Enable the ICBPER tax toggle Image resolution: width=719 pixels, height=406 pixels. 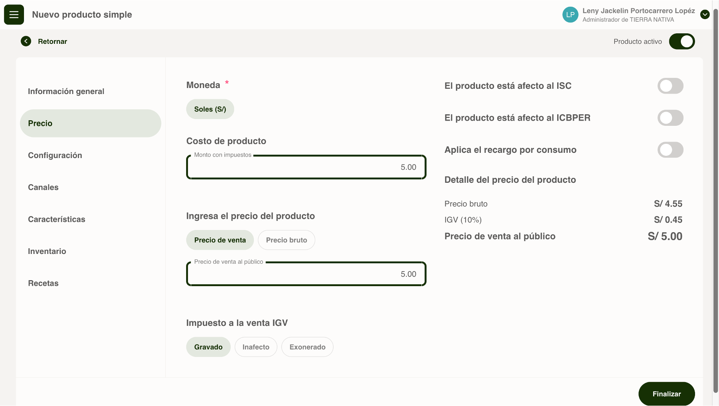pos(670,118)
